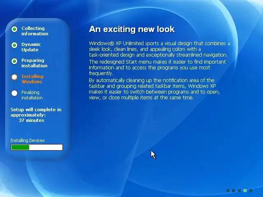Image resolution: width=263 pixels, height=197 pixels.
Task: Click the paragraph about cleaning up the notification area
Action: [155, 89]
